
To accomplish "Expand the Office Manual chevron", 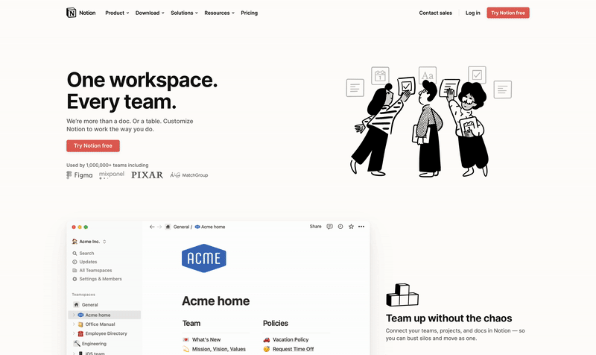I will pos(74,324).
